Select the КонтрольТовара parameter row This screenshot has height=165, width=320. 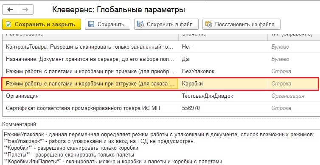161,47
